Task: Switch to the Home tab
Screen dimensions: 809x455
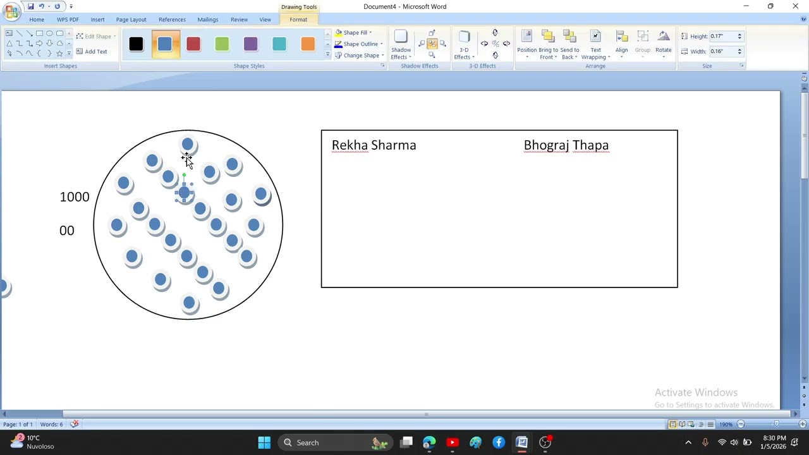Action: click(37, 20)
